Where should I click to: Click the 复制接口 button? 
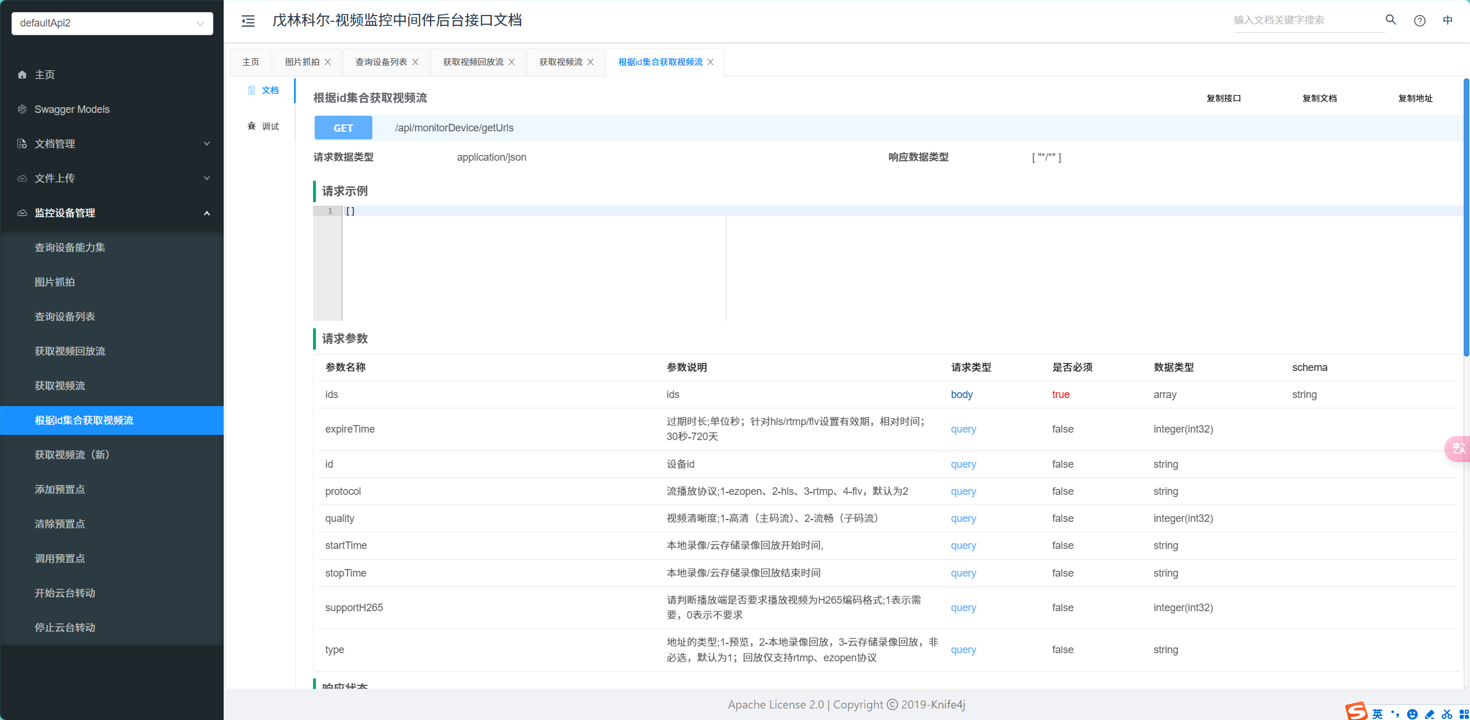click(1223, 98)
